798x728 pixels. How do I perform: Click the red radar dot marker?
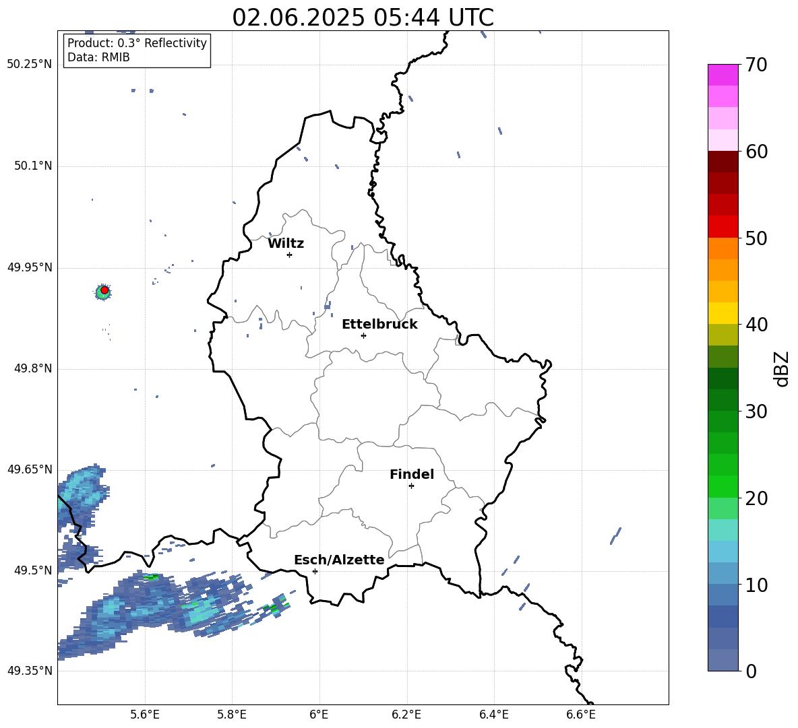click(x=104, y=290)
